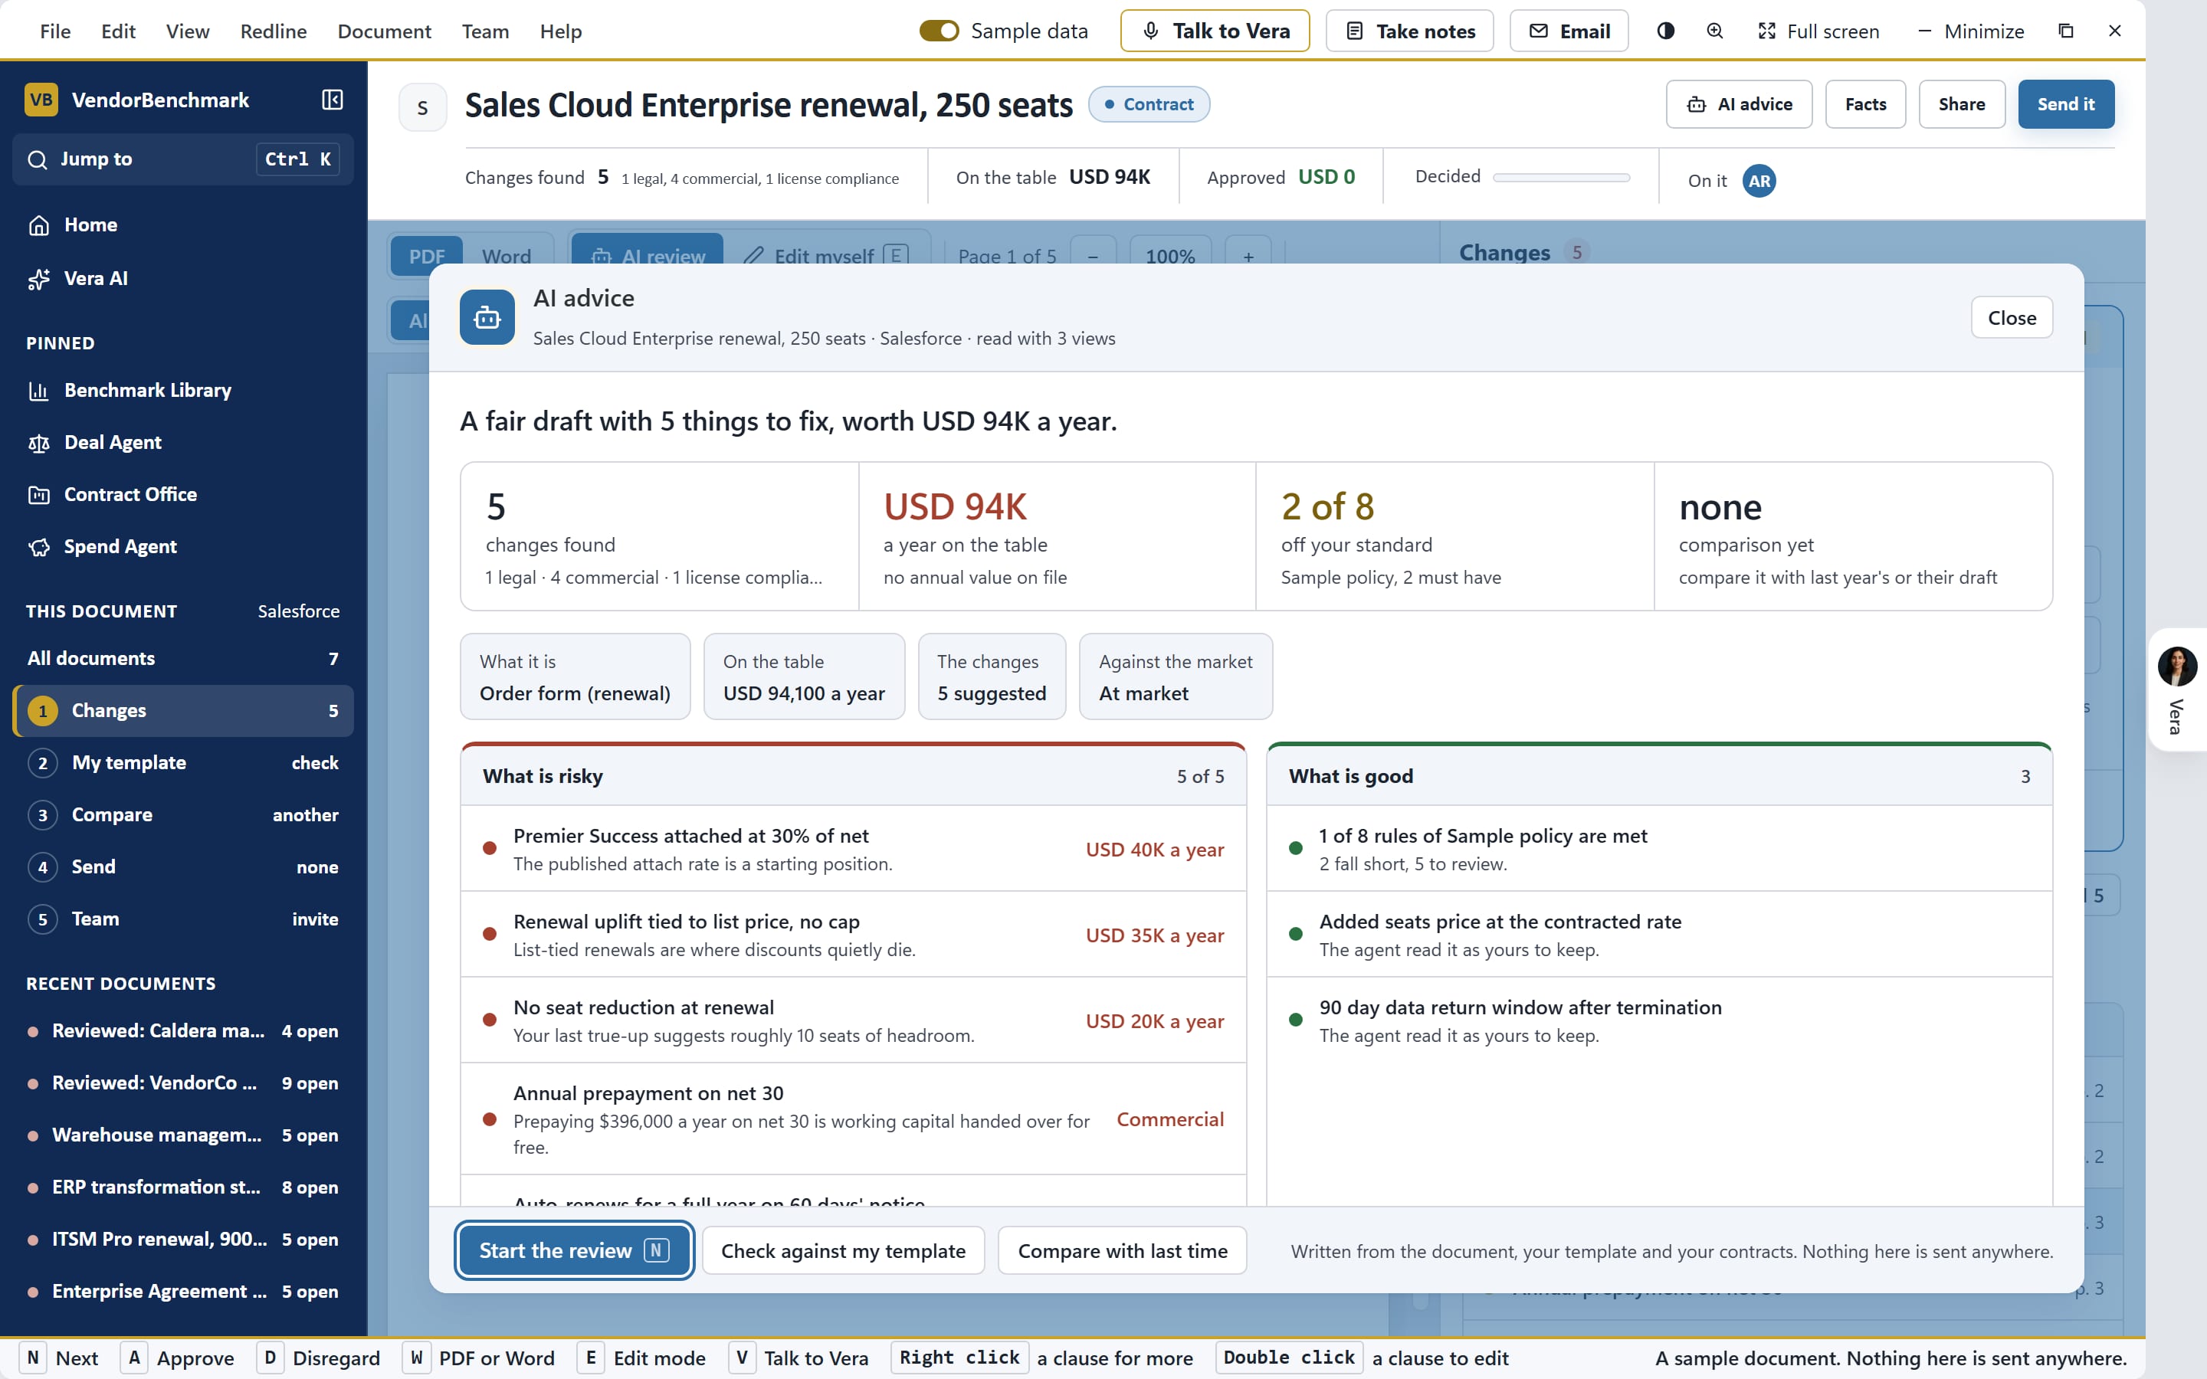Enter Full screen mode
Viewport: 2207px width, 1379px height.
pos(1818,31)
